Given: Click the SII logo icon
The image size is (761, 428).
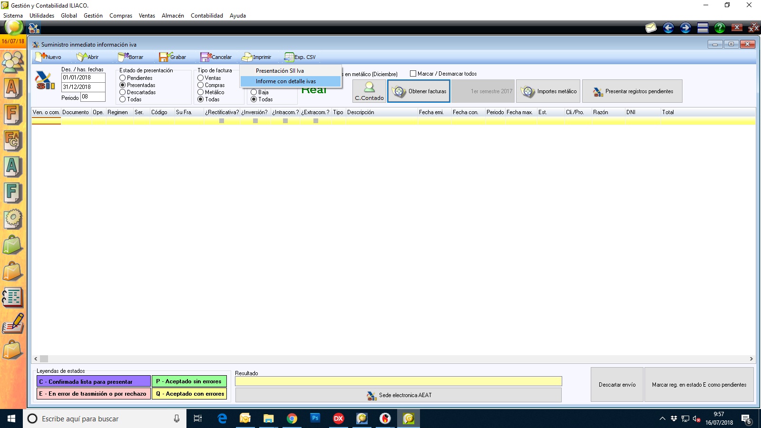Looking at the screenshot, I should (45, 81).
